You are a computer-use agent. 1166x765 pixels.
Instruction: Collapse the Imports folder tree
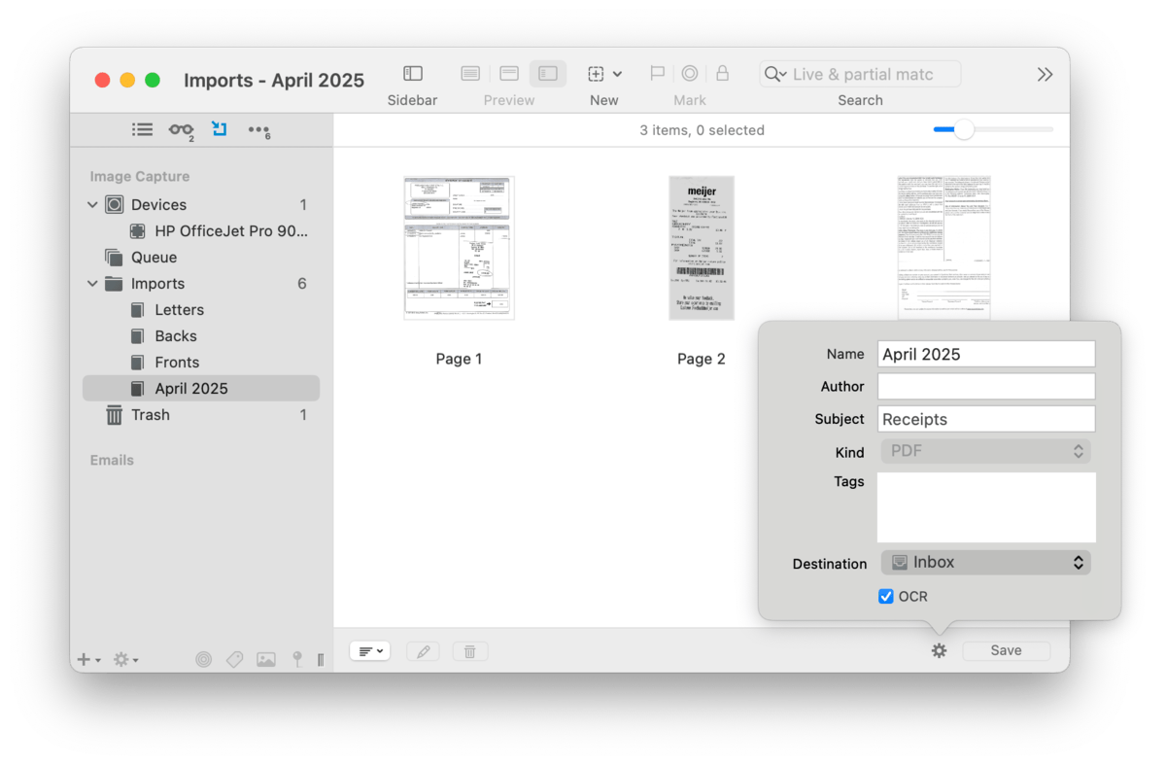pyautogui.click(x=93, y=284)
